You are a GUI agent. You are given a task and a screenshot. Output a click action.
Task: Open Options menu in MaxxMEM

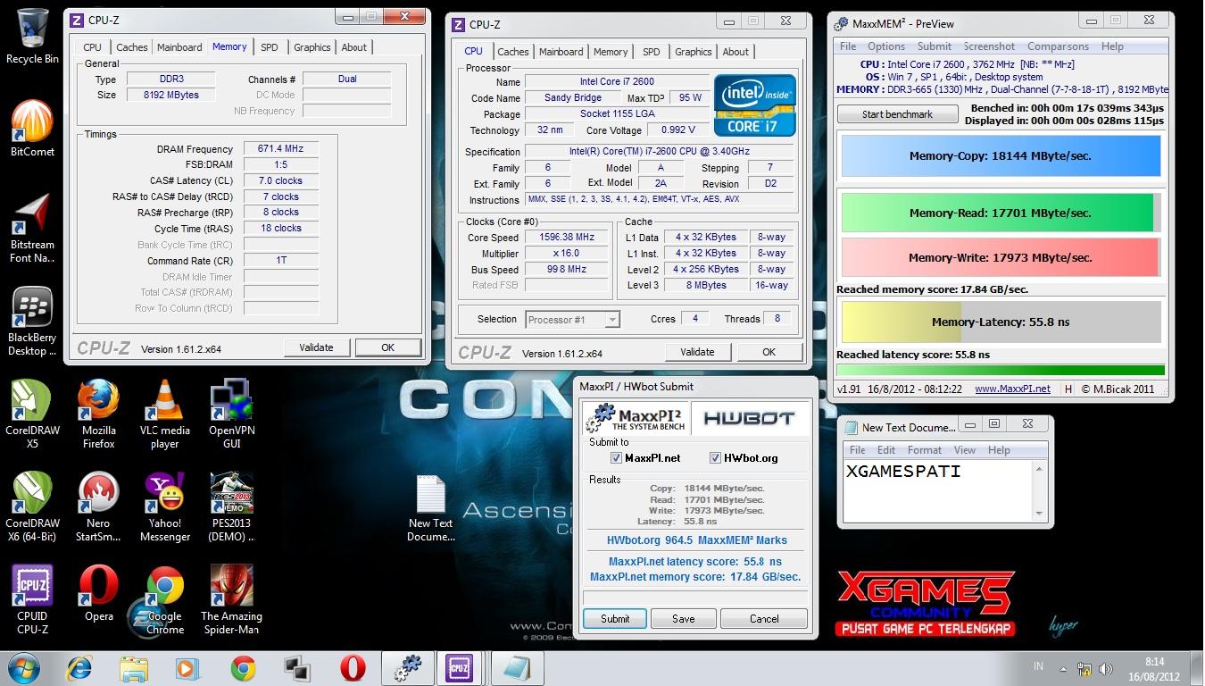[886, 46]
